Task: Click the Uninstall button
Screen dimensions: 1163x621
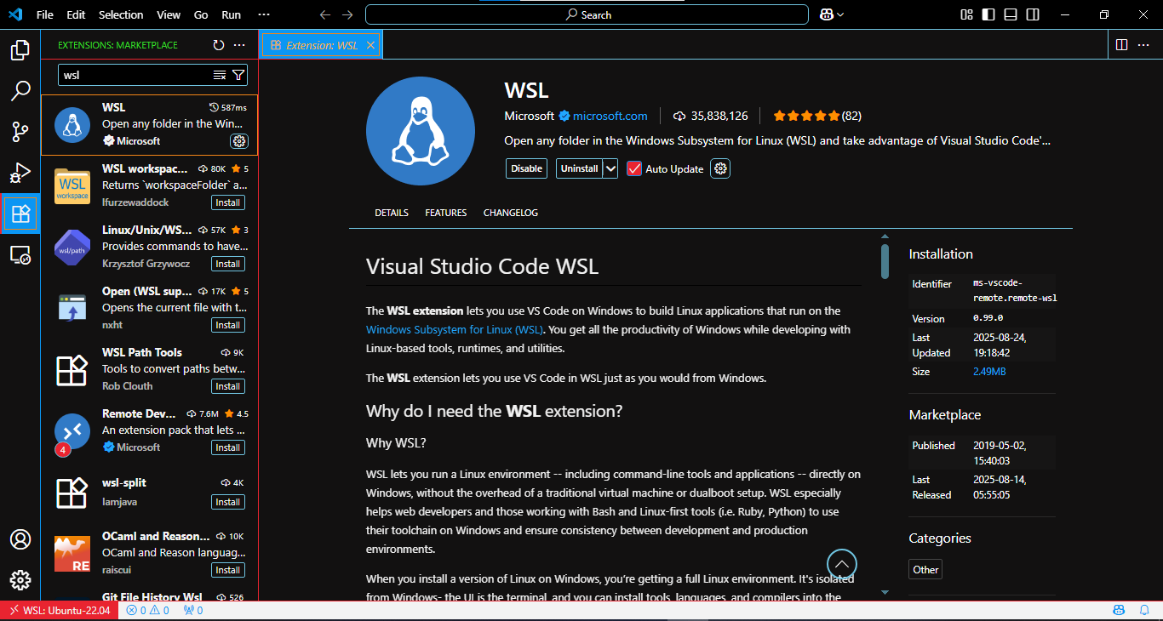Action: pyautogui.click(x=580, y=168)
